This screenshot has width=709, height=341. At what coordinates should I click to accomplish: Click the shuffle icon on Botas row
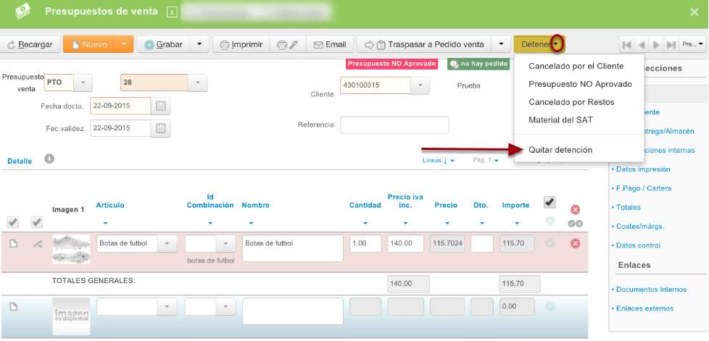[37, 244]
